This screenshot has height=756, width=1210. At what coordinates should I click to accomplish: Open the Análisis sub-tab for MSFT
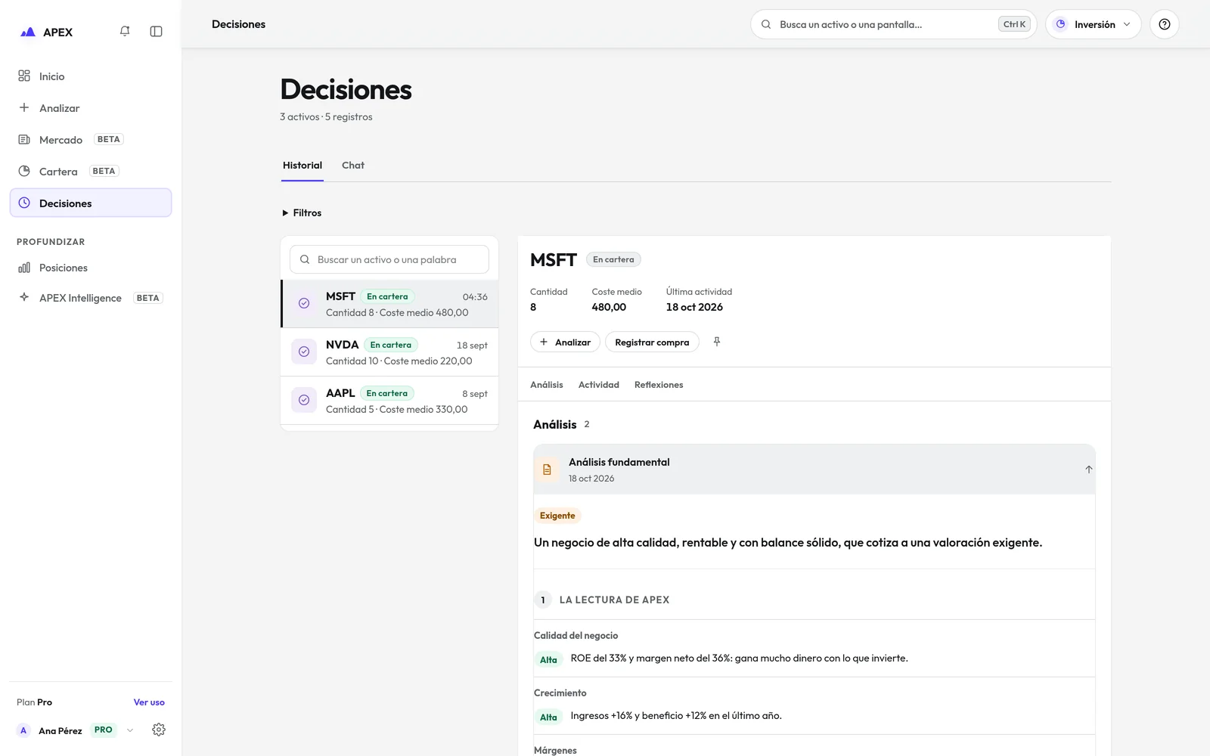[547, 385]
